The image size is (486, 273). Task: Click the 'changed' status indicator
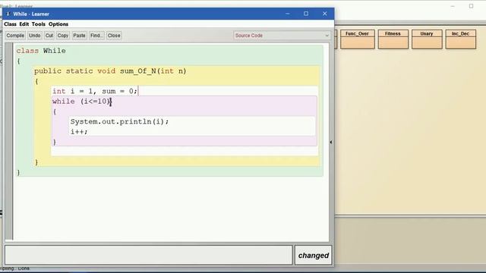pos(314,256)
